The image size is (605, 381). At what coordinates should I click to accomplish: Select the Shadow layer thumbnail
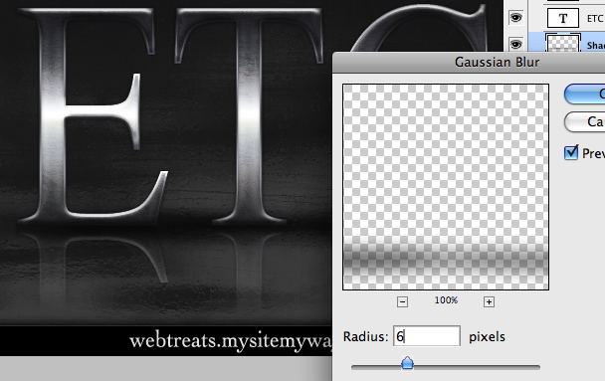[x=563, y=43]
